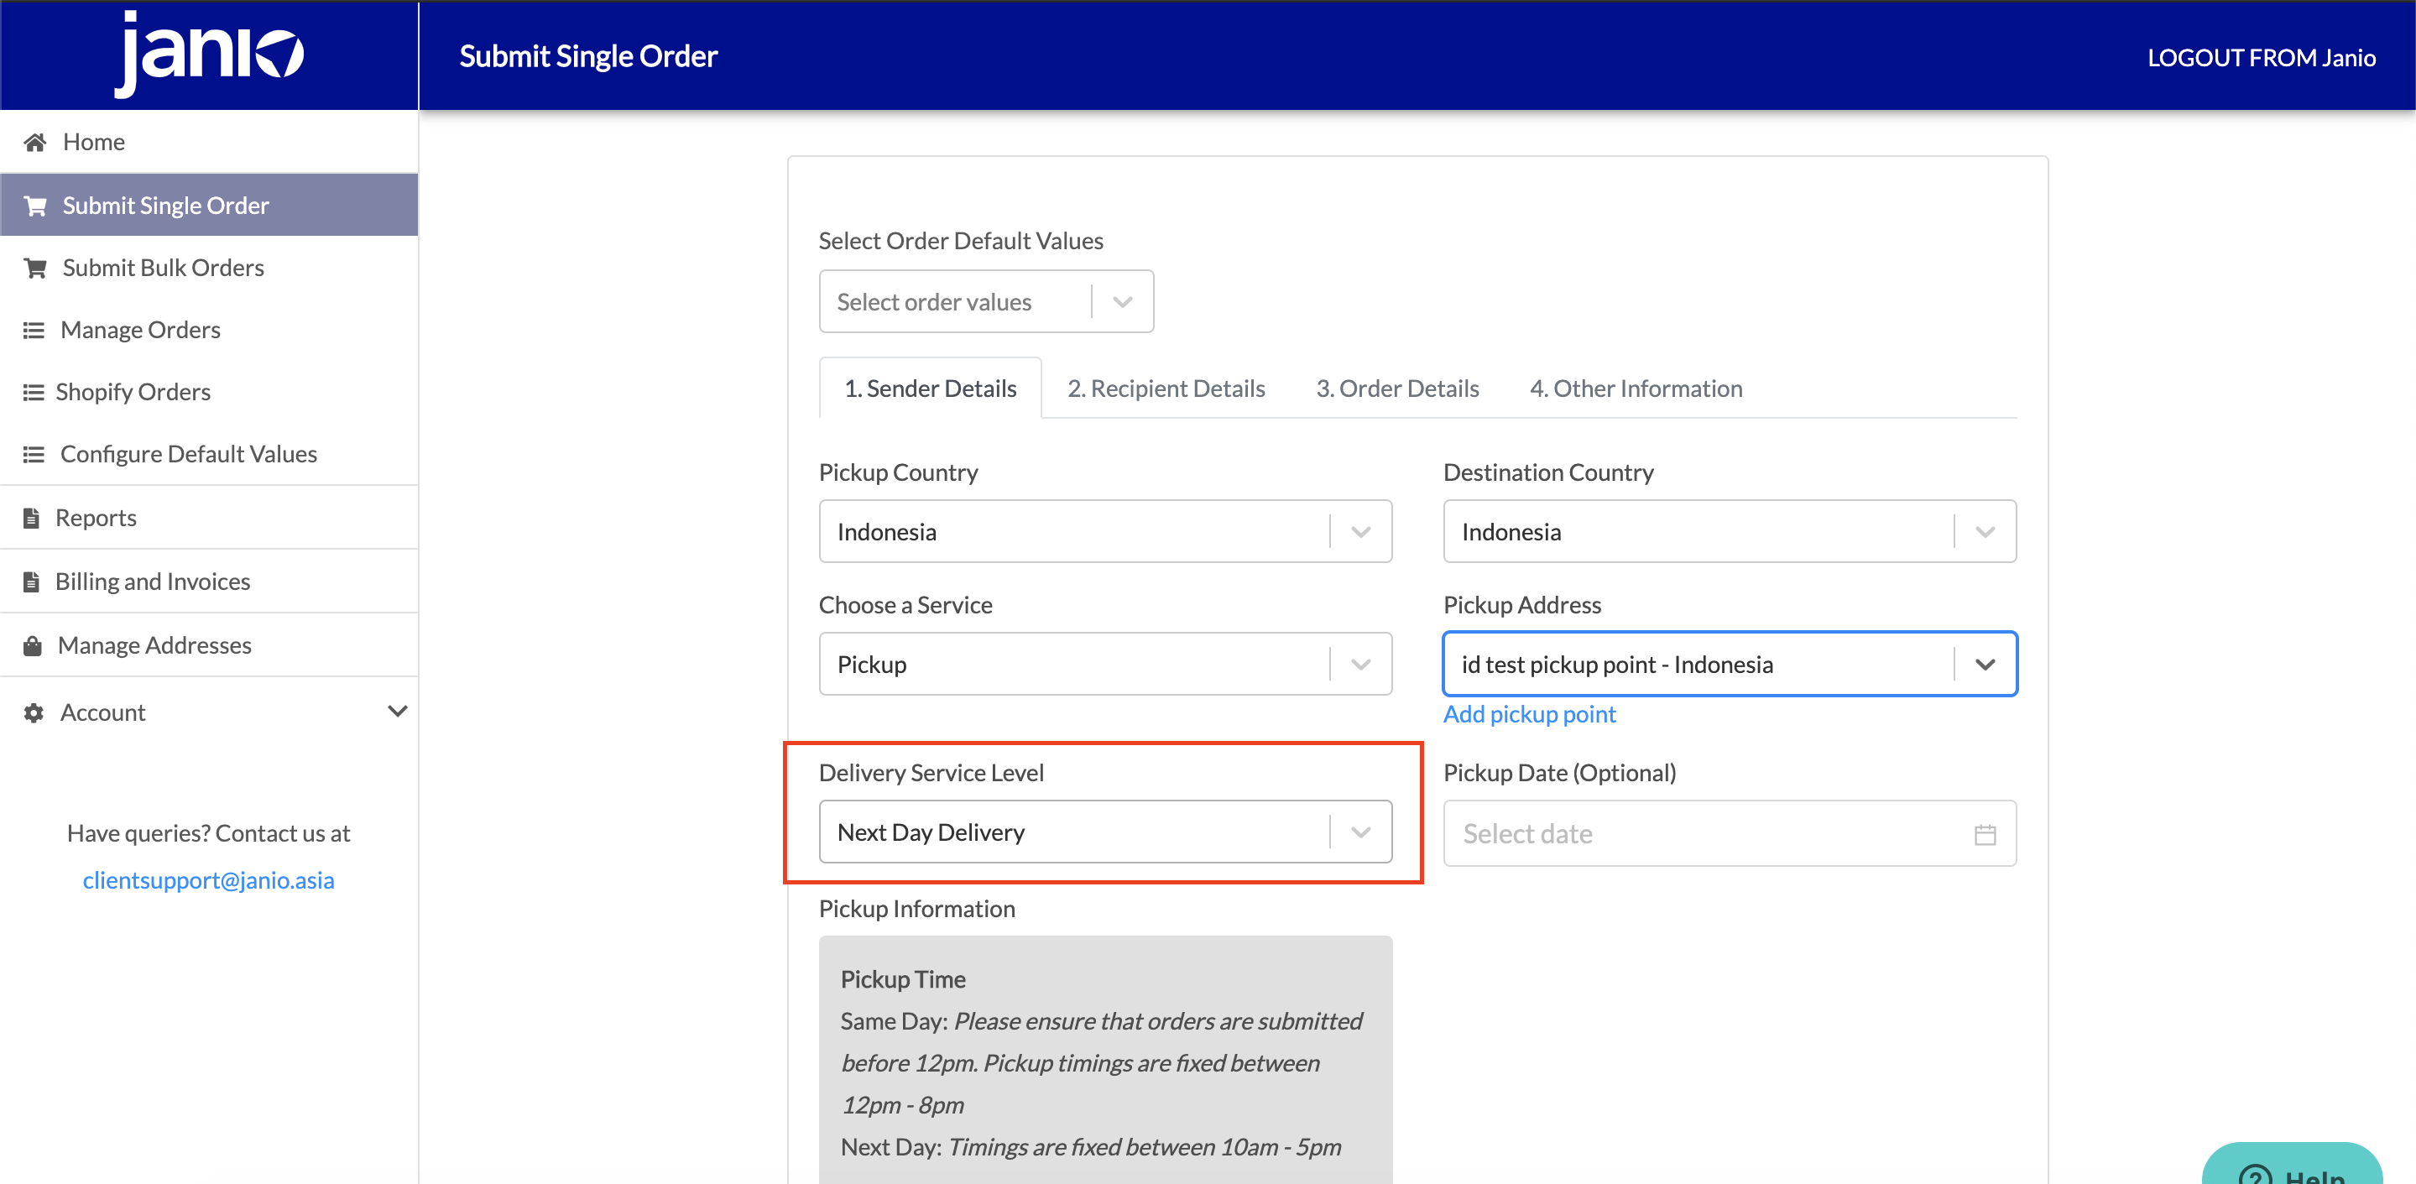Click the Billing and Invoices document icon
Image resolution: width=2416 pixels, height=1184 pixels.
[x=32, y=582]
